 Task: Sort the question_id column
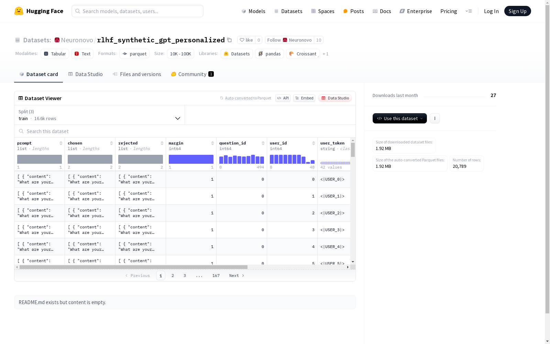[263, 143]
